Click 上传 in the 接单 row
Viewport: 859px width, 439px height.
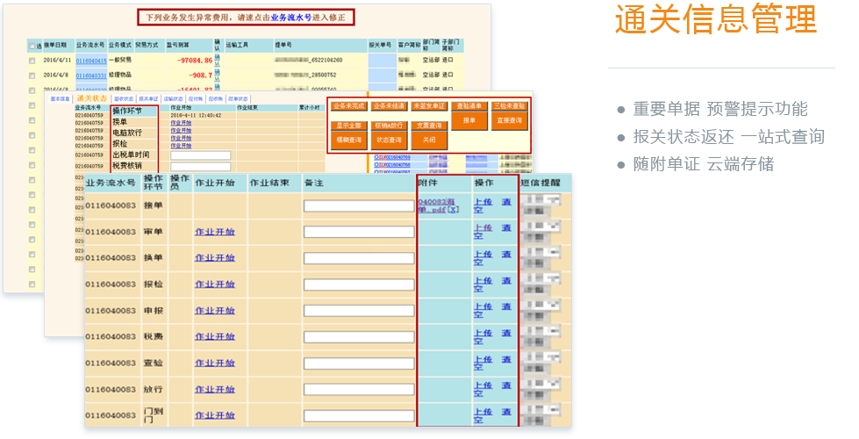coord(483,202)
